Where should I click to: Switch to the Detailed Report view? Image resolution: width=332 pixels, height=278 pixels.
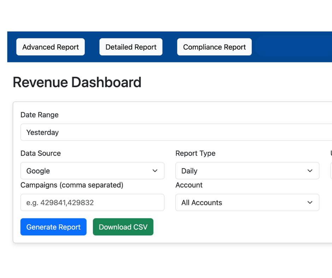(131, 47)
